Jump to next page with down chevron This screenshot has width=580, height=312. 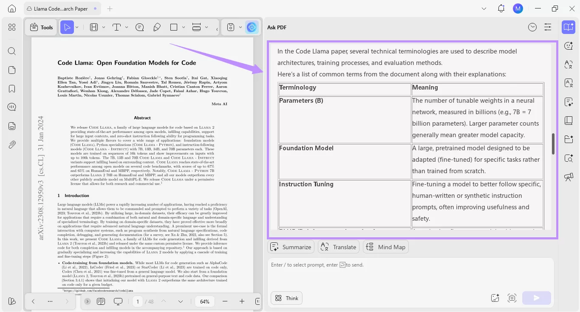pos(181,301)
